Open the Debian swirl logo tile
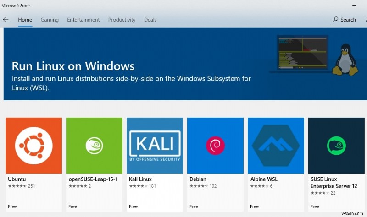This screenshot has height=217, width=367. (x=215, y=146)
